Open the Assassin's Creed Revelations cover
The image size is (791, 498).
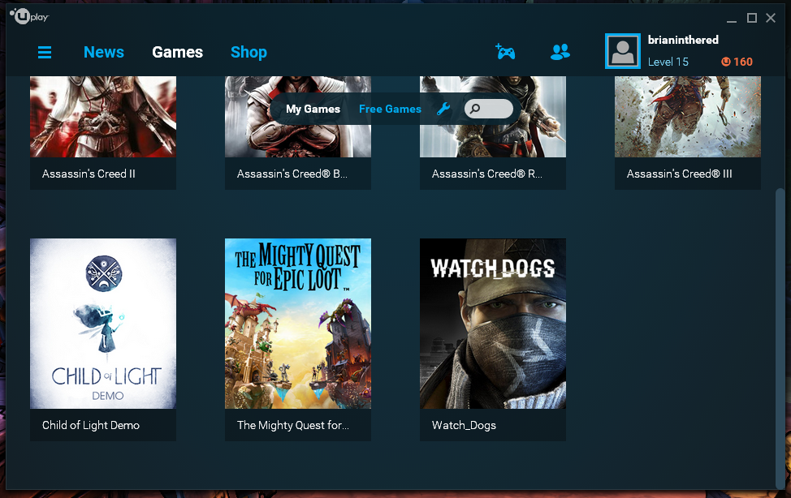[x=493, y=117]
